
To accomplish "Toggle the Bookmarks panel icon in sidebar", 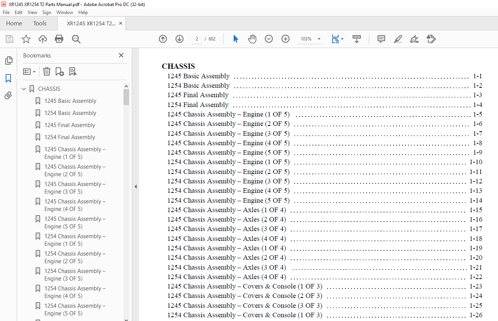I will tap(8, 78).
